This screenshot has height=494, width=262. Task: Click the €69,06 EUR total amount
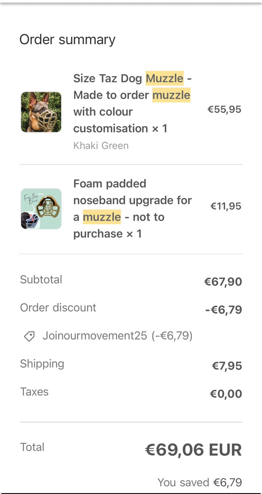193,450
